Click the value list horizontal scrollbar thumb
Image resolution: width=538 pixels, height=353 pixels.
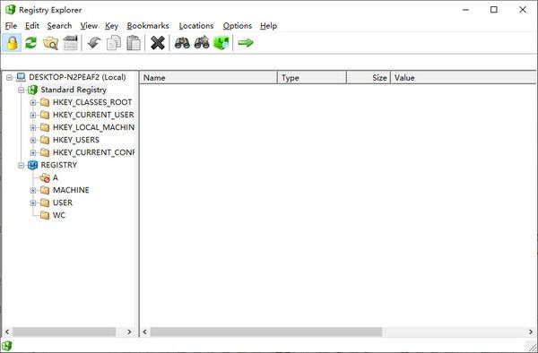click(x=266, y=331)
